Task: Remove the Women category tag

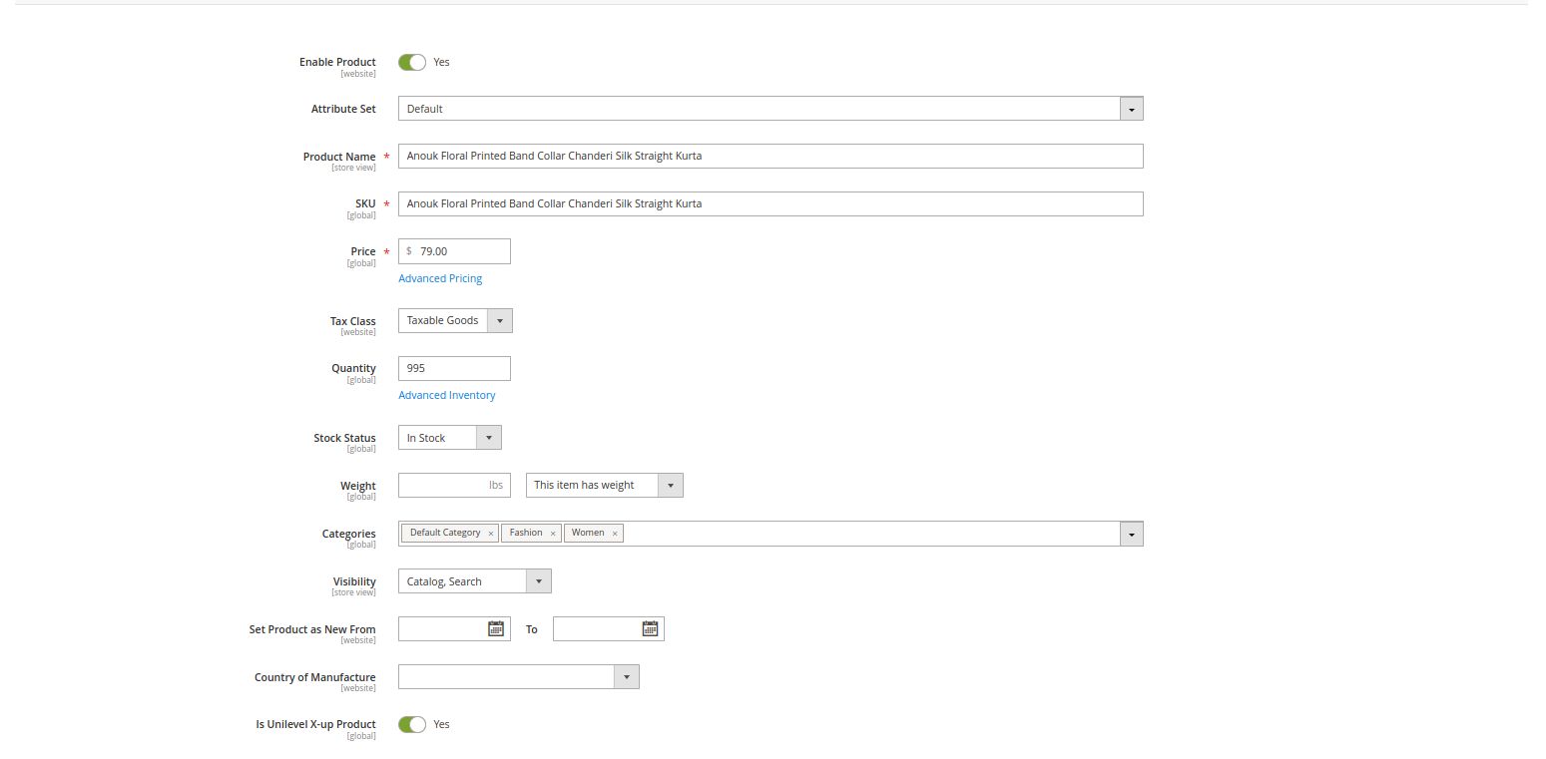Action: pos(615,534)
